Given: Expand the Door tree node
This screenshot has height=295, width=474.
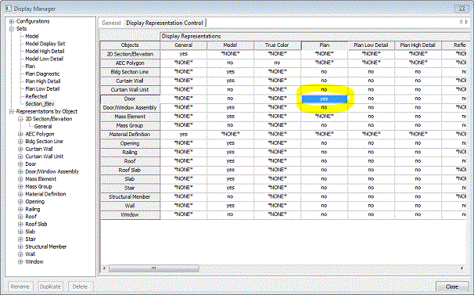Looking at the screenshot, I should pos(20,164).
